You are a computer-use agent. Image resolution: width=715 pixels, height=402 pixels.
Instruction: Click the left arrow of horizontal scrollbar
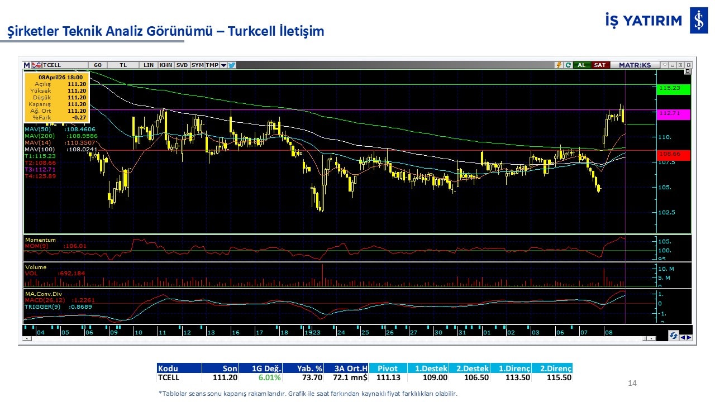tap(26, 338)
